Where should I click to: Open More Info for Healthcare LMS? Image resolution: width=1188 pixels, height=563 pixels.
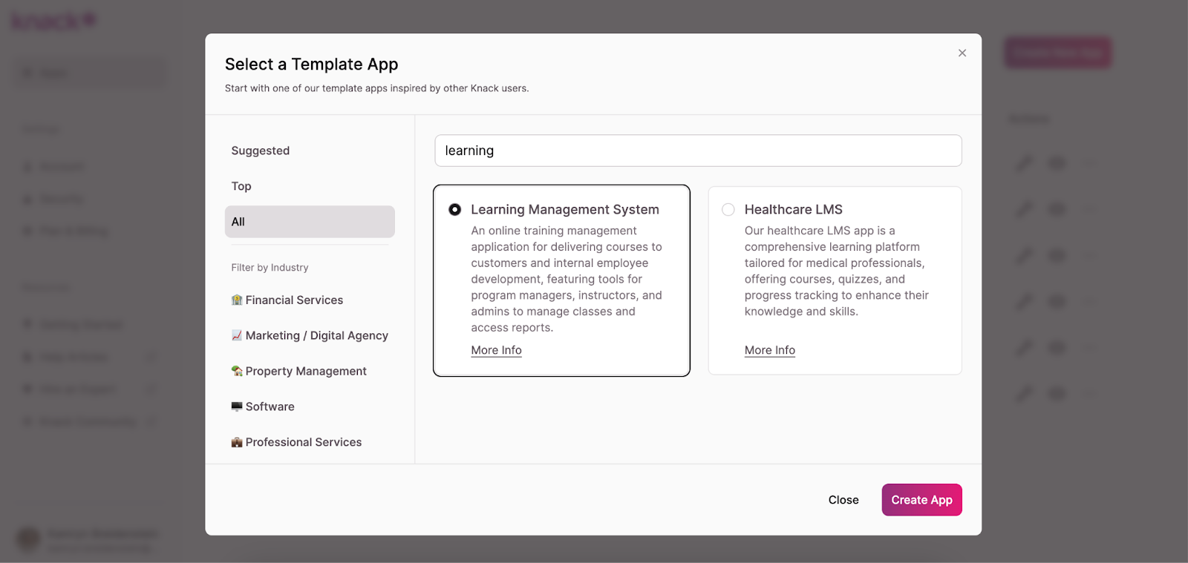coord(769,350)
